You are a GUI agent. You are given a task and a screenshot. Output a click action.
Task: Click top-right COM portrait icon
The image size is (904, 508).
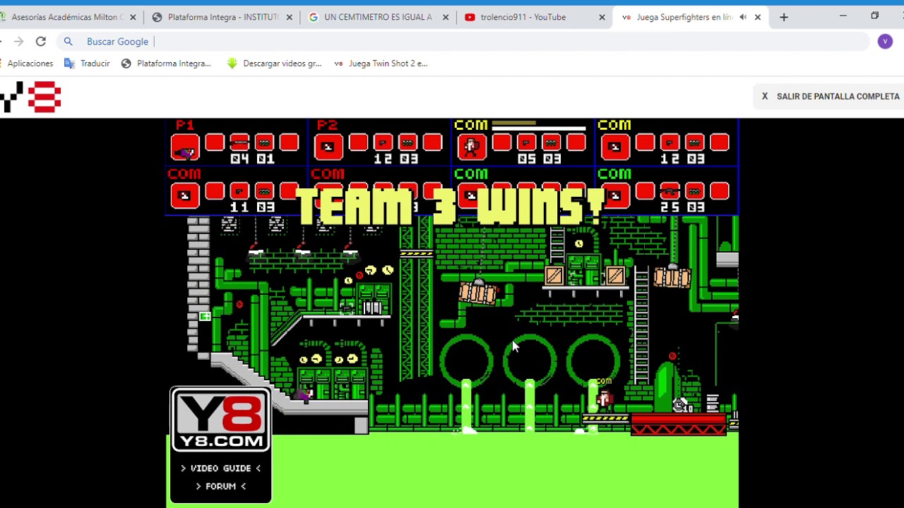(614, 147)
